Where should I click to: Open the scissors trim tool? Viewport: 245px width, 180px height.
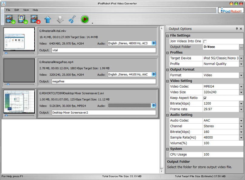pyautogui.click(x=72, y=19)
